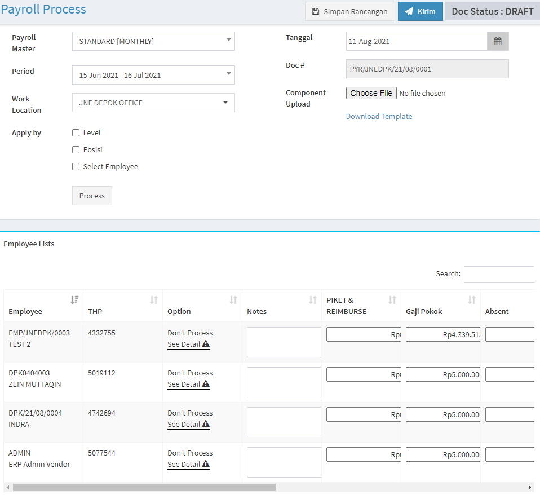Click PIKET & REIMBURSE field for TEST 2
Image resolution: width=540 pixels, height=495 pixels.
364,334
